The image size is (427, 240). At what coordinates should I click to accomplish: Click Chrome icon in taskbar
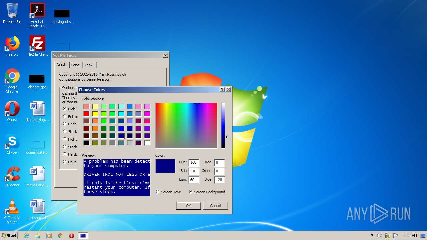tap(60, 236)
